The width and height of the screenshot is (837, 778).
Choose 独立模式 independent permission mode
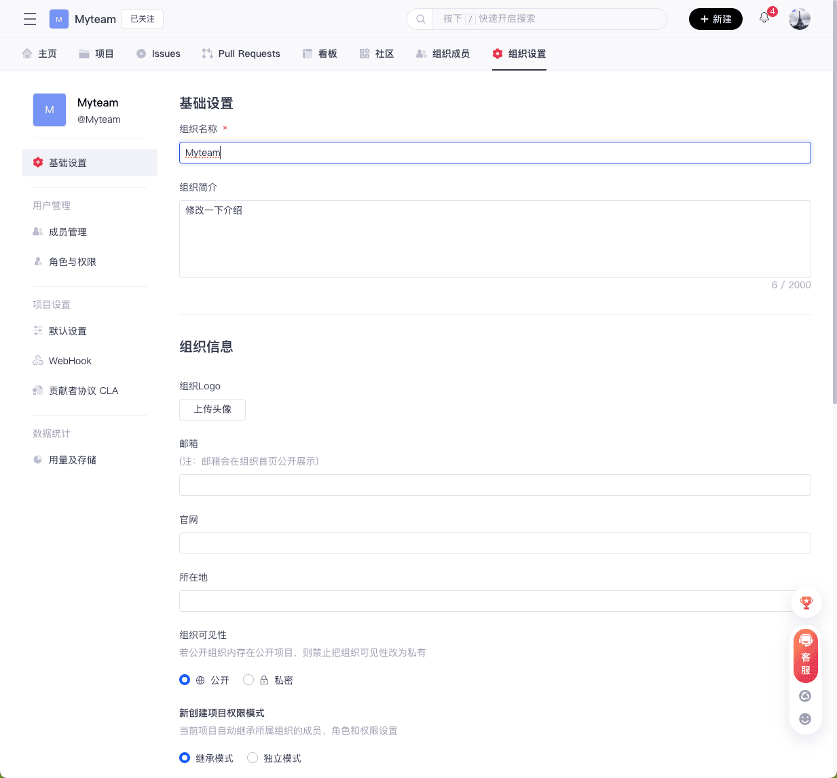click(253, 758)
